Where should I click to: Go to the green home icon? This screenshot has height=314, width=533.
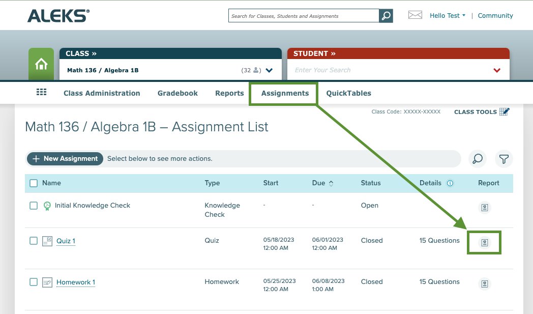point(41,64)
